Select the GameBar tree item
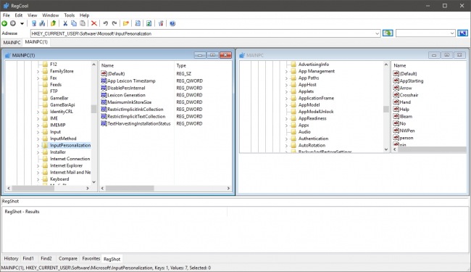The height and width of the screenshot is (272, 471). [59, 98]
